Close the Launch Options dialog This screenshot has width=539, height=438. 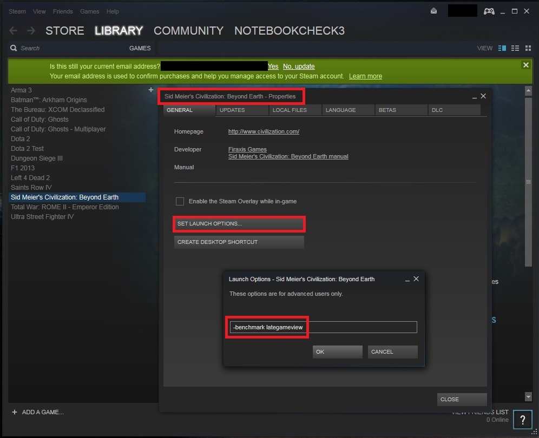[416, 279]
